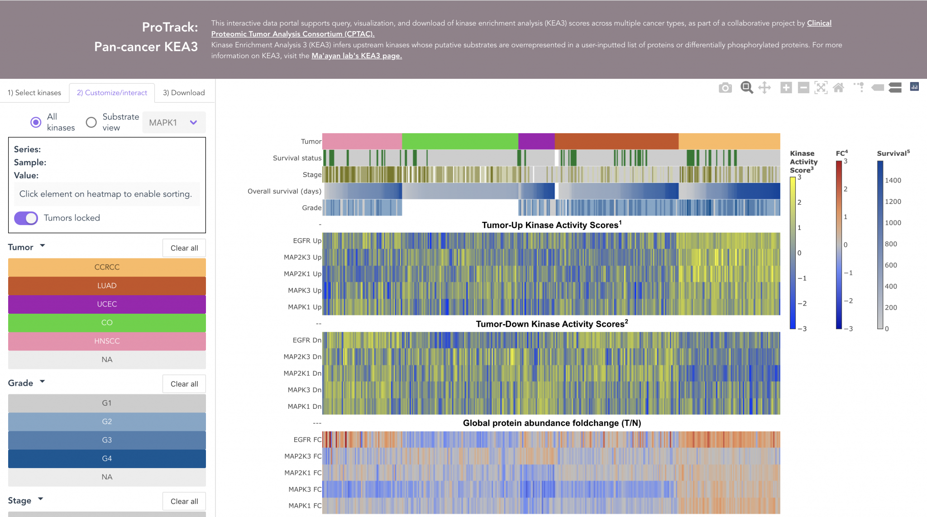The width and height of the screenshot is (927, 517).
Task: Select the Zoom magnifier tool
Action: tap(746, 88)
